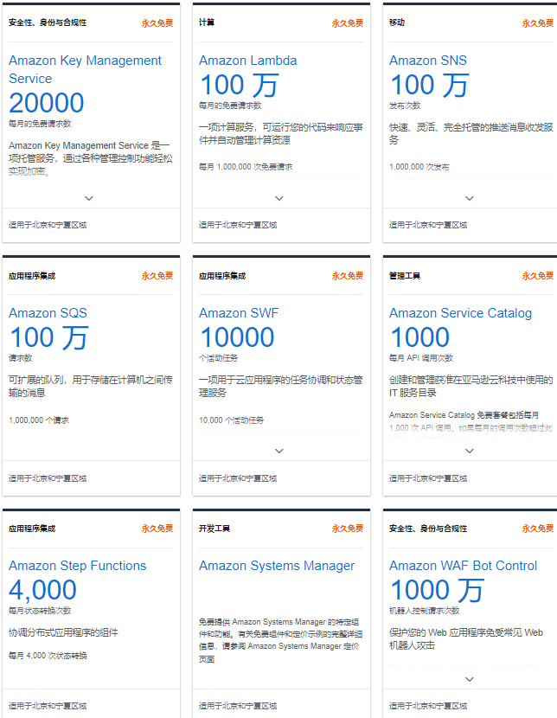Screen dimensions: 557x718
Task: Click the 4,000 figure on Step Functions card
Action: coord(42,590)
